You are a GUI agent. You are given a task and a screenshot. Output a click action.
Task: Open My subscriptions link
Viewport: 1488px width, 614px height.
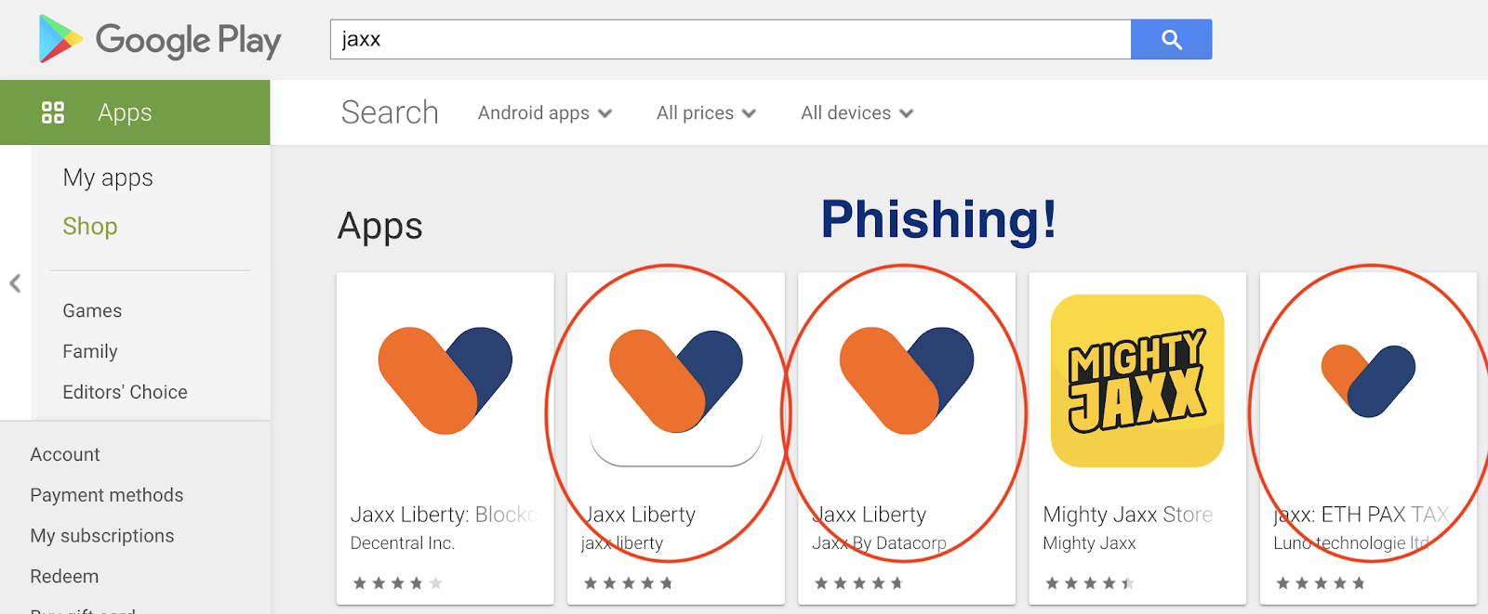(x=102, y=536)
